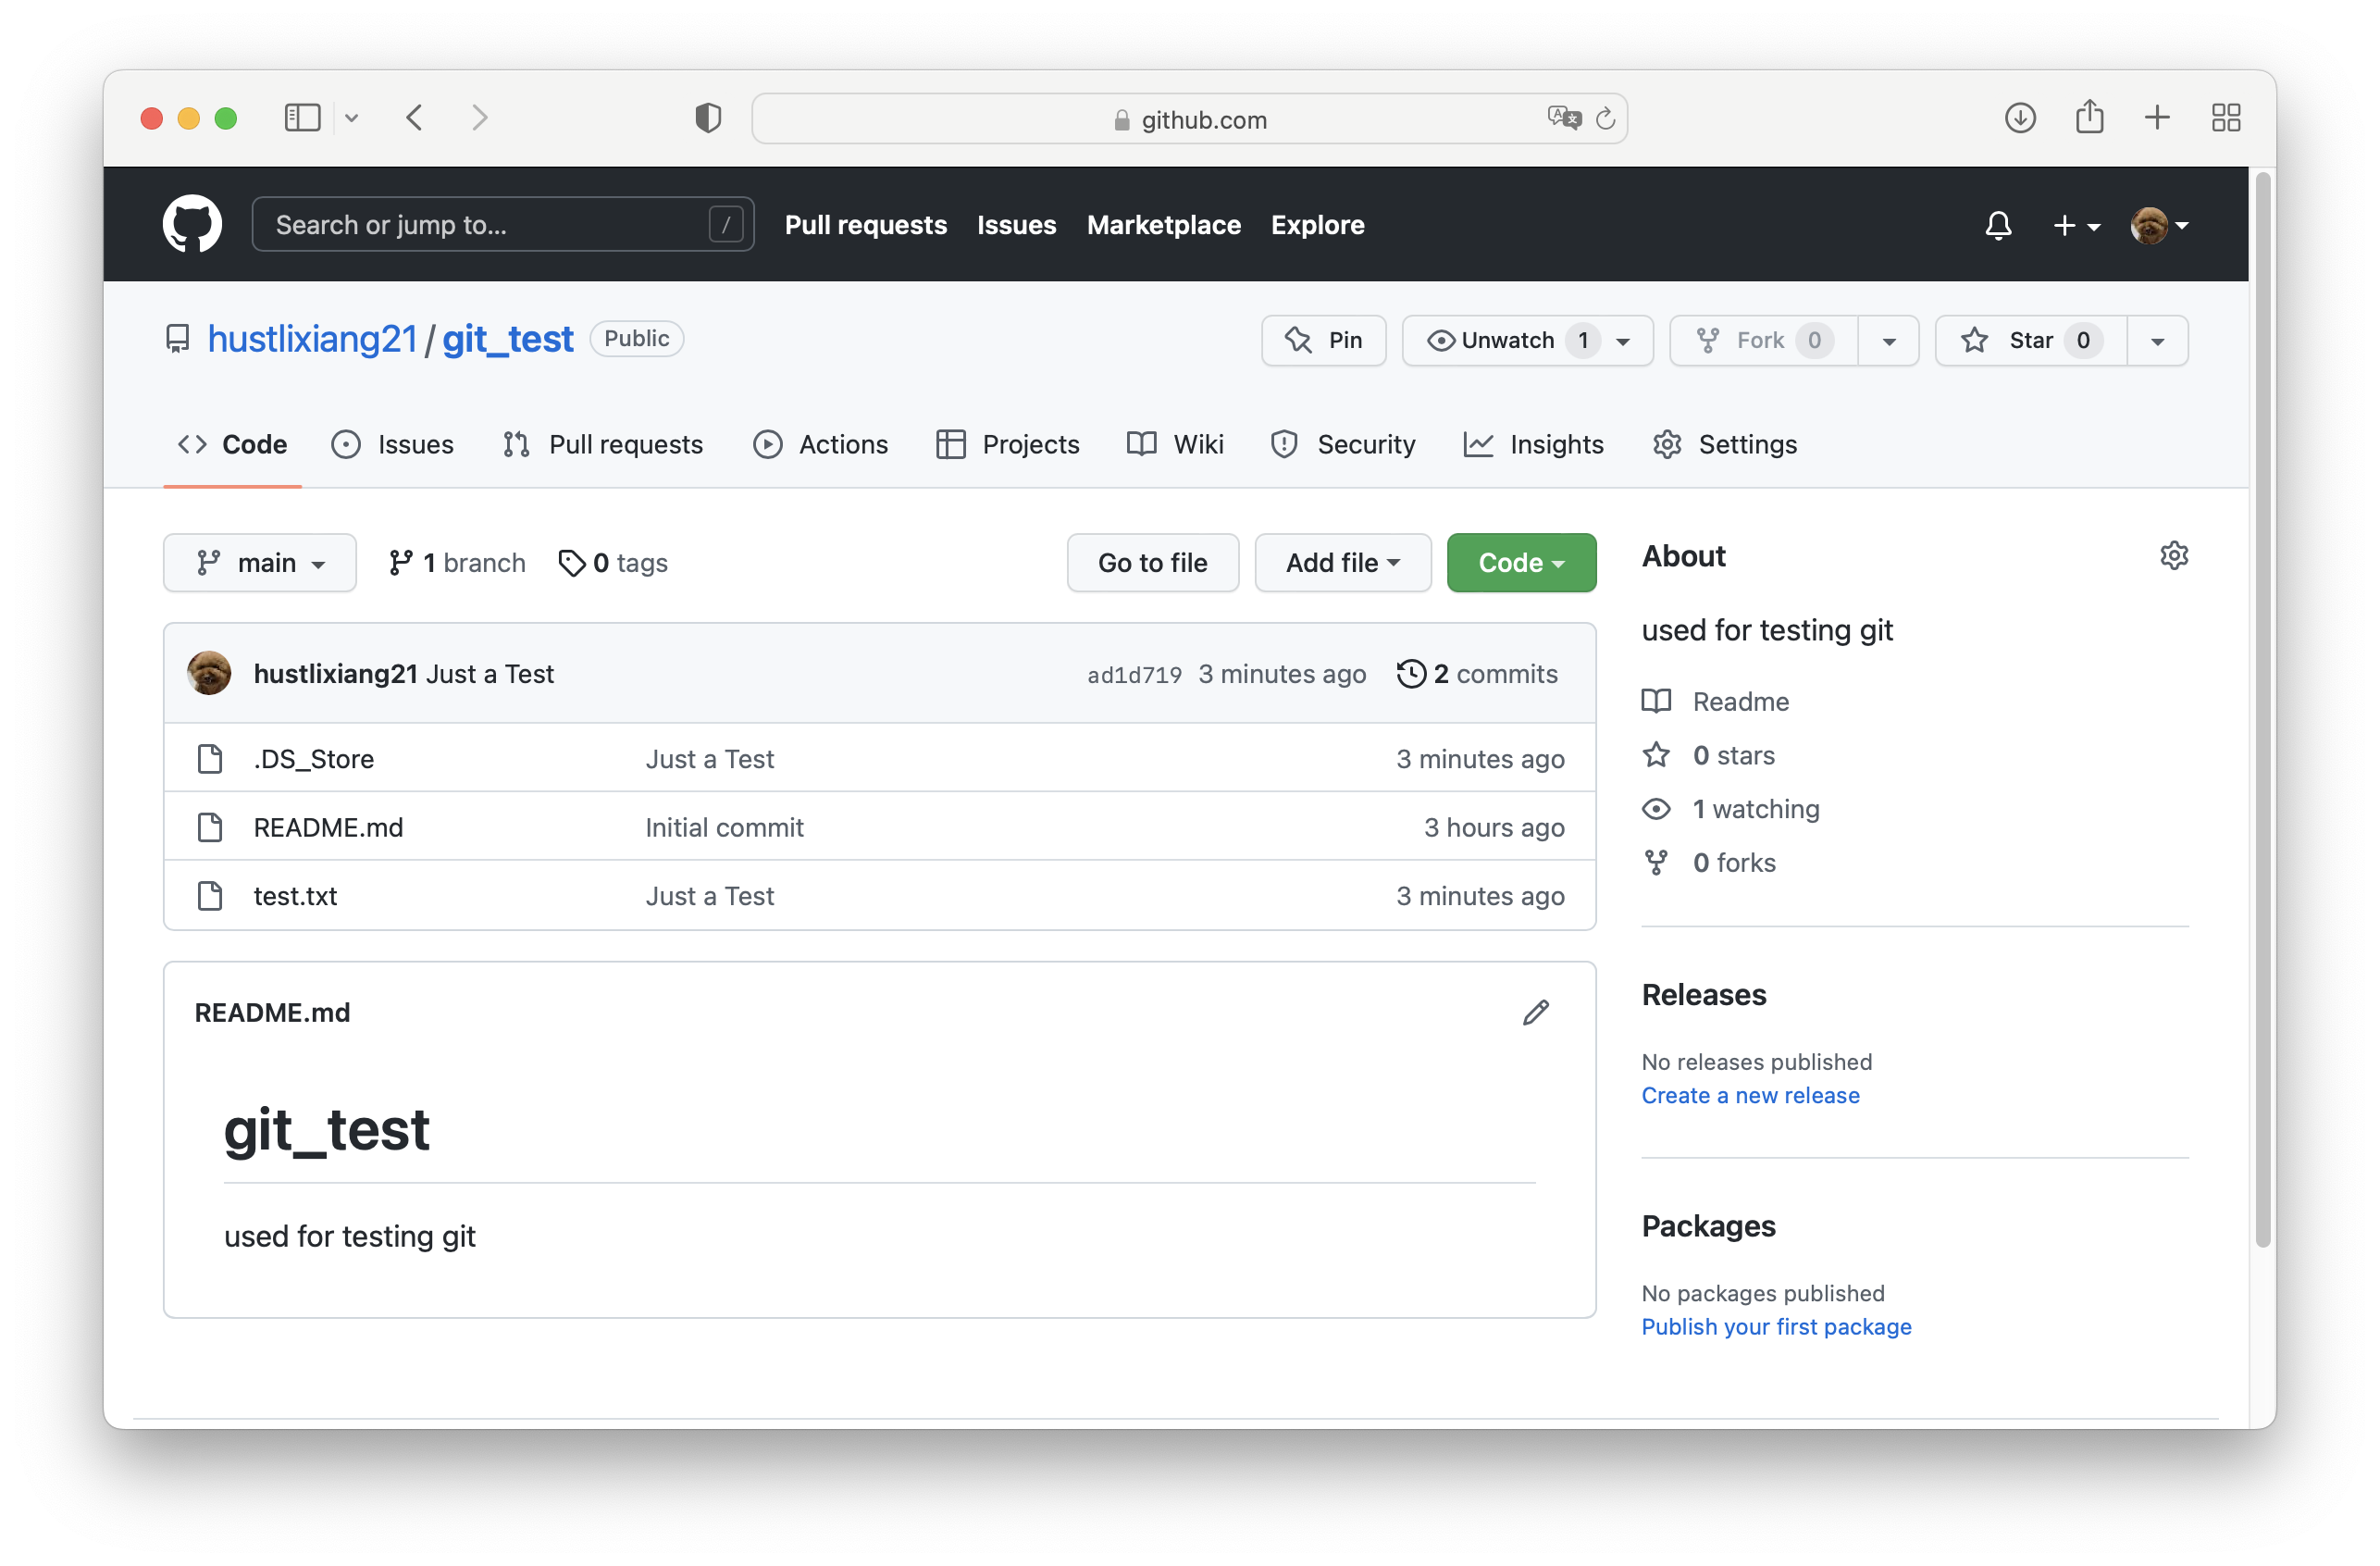Edit README with the pencil icon
The width and height of the screenshot is (2380, 1566).
(x=1535, y=1012)
